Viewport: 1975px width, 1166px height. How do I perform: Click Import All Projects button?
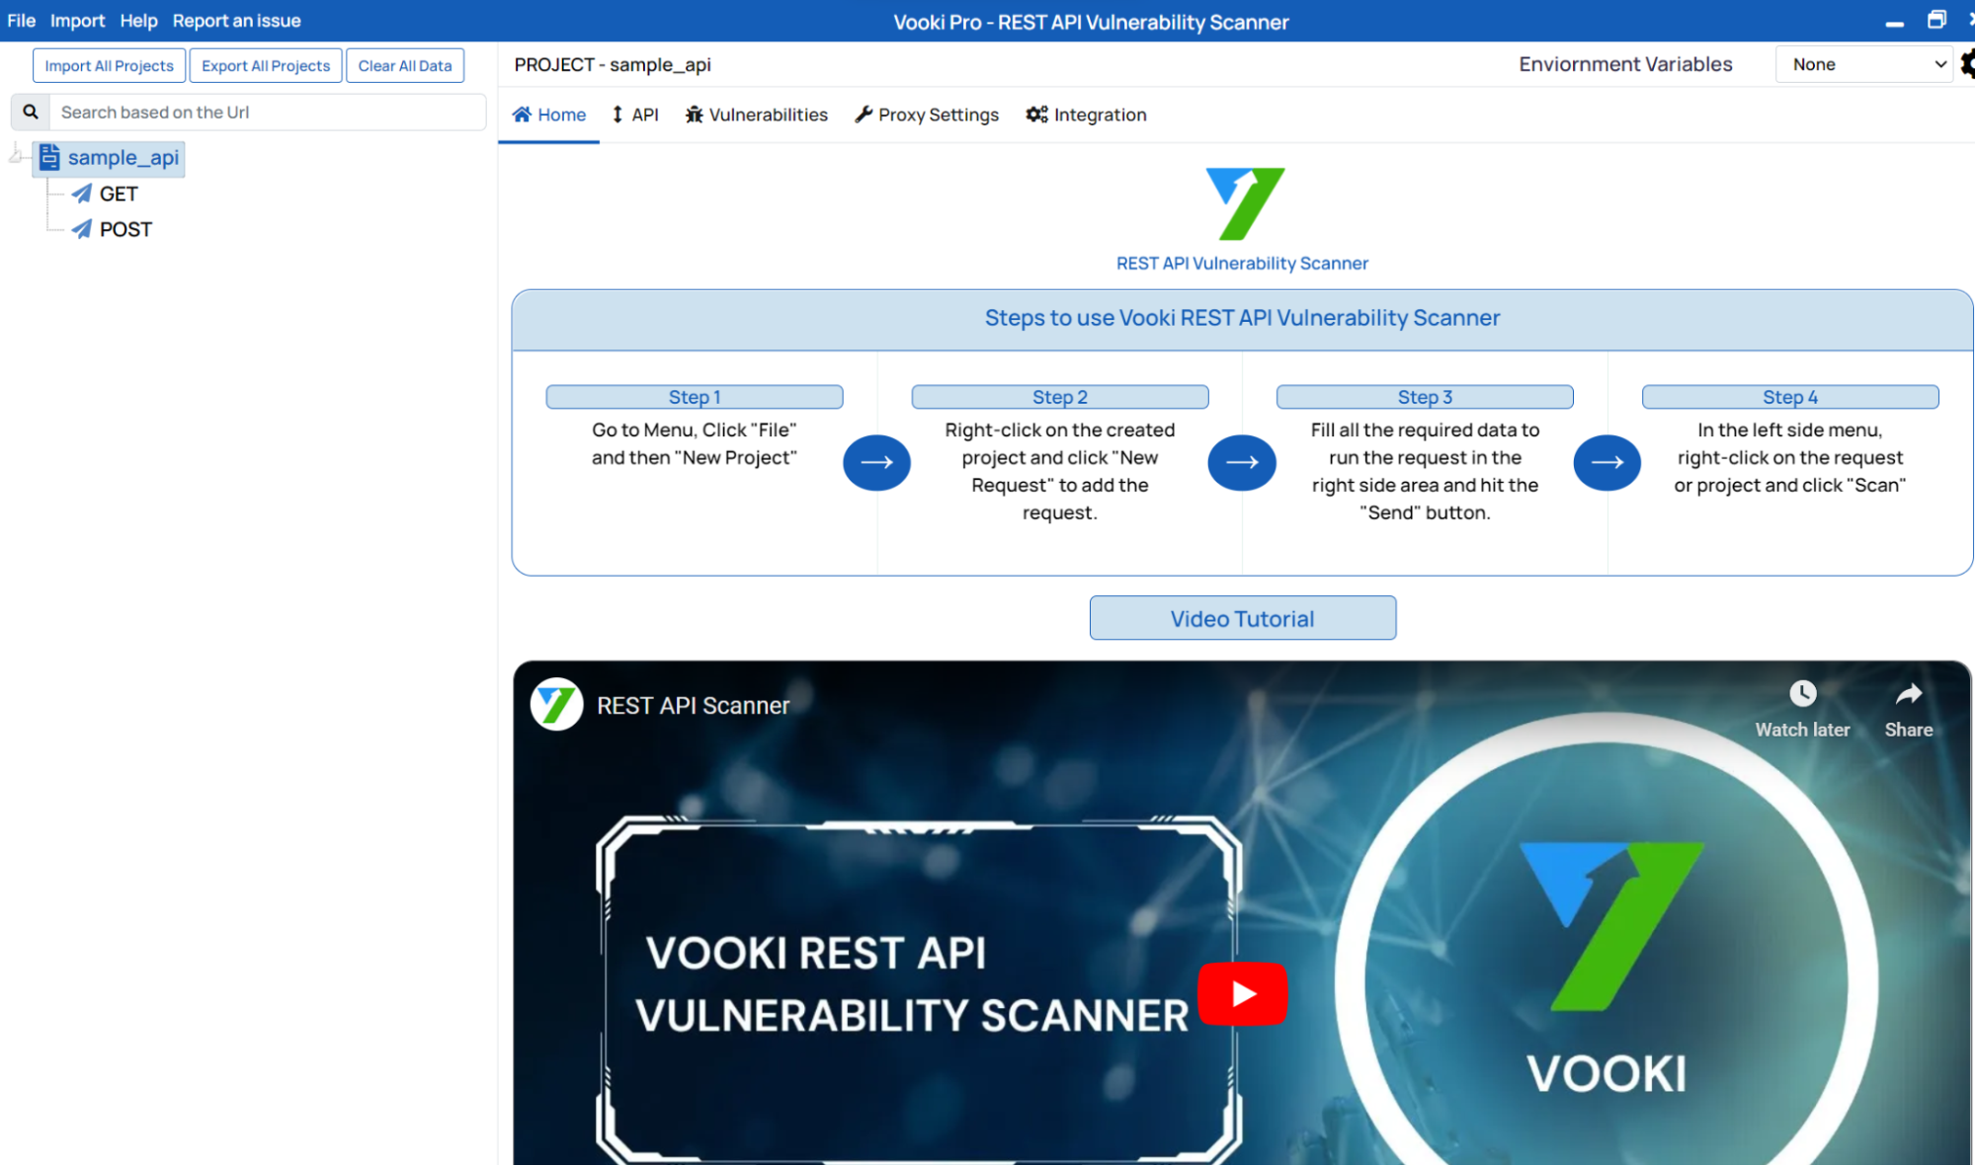109,65
